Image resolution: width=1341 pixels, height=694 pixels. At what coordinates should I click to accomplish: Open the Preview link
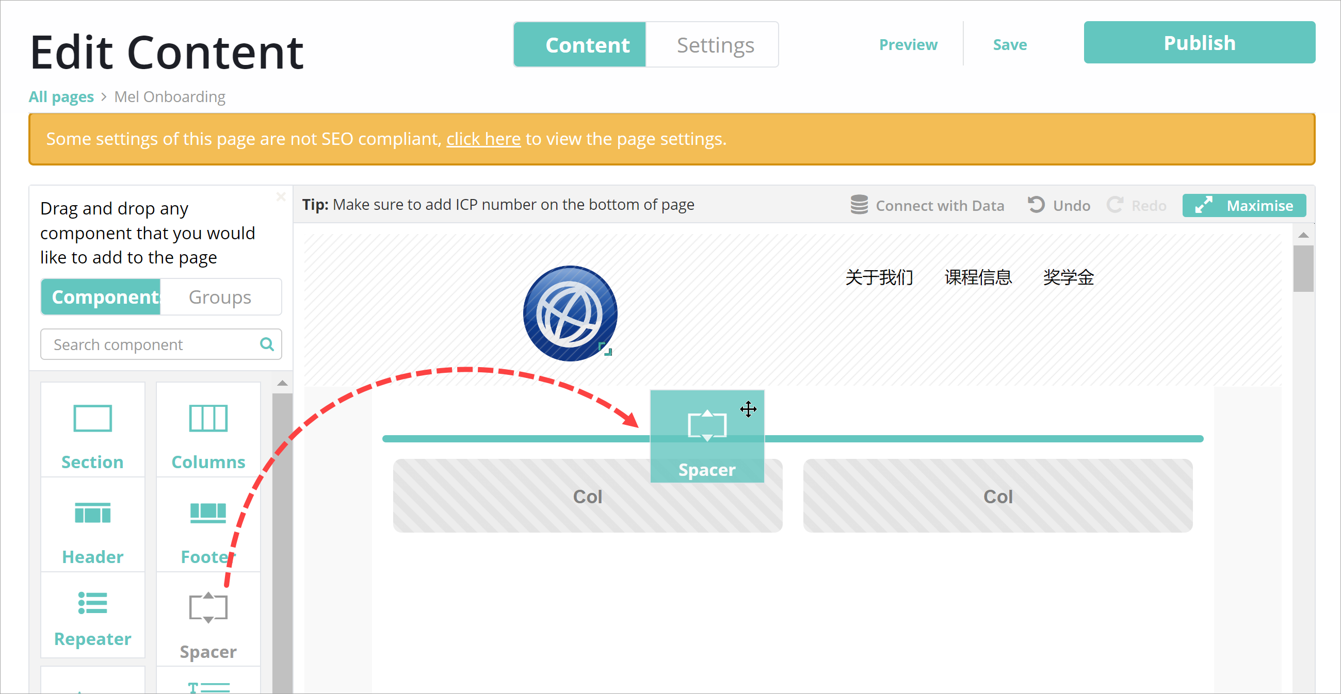pyautogui.click(x=908, y=45)
